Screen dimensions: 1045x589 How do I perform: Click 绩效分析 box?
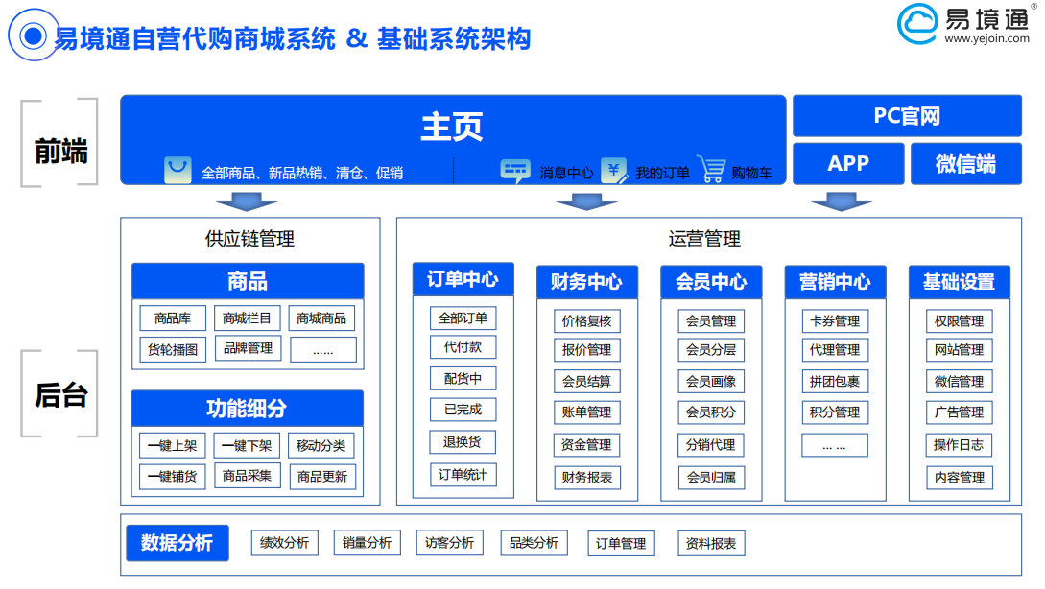click(x=285, y=543)
